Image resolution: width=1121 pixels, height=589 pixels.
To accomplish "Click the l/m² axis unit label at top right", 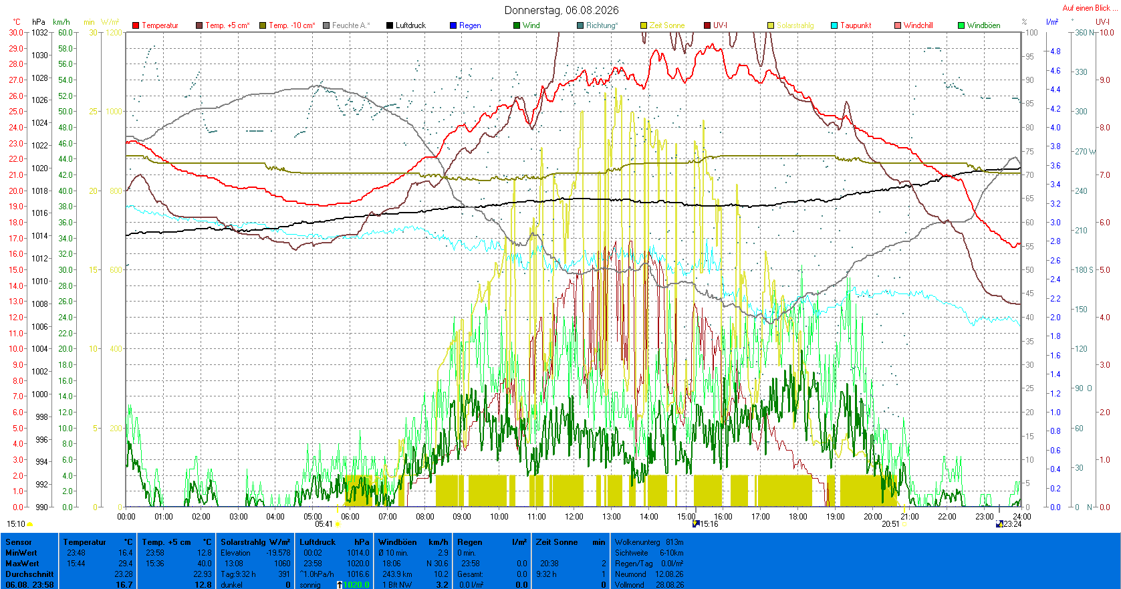I will point(1052,22).
